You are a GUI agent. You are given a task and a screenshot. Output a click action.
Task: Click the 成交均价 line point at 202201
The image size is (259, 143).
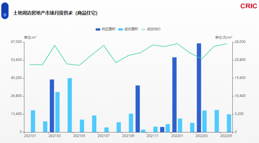point(177,44)
